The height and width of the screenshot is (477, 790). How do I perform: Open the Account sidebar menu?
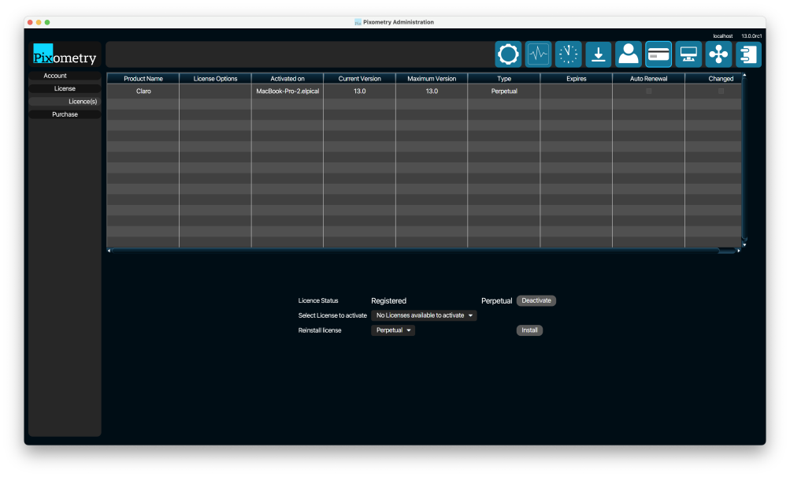click(65, 76)
